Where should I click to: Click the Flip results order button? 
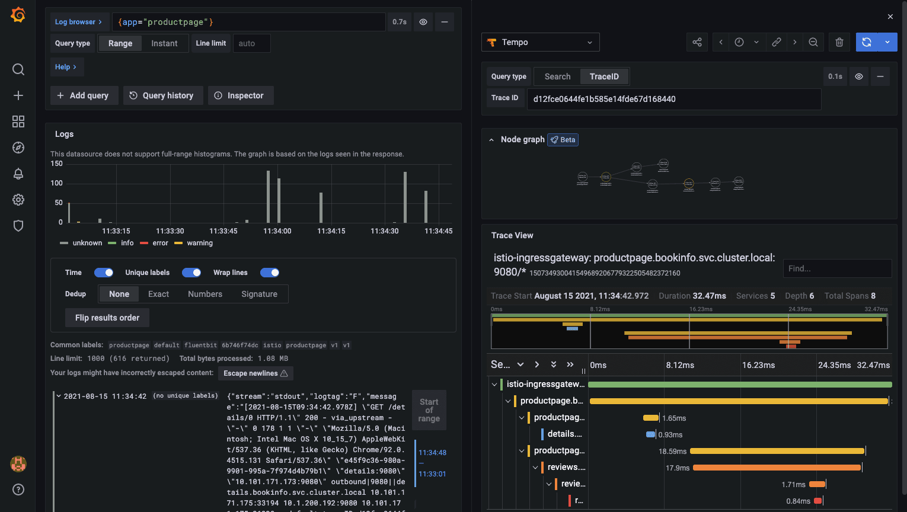[x=107, y=318]
